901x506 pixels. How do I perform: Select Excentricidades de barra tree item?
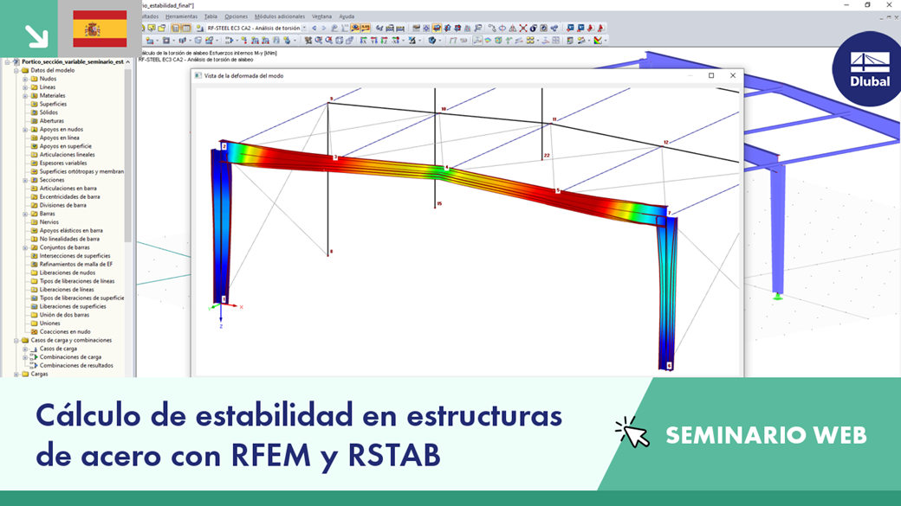pos(69,197)
